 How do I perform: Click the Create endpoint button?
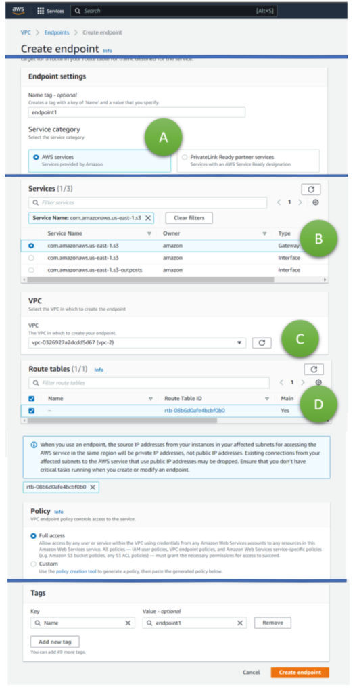300,672
